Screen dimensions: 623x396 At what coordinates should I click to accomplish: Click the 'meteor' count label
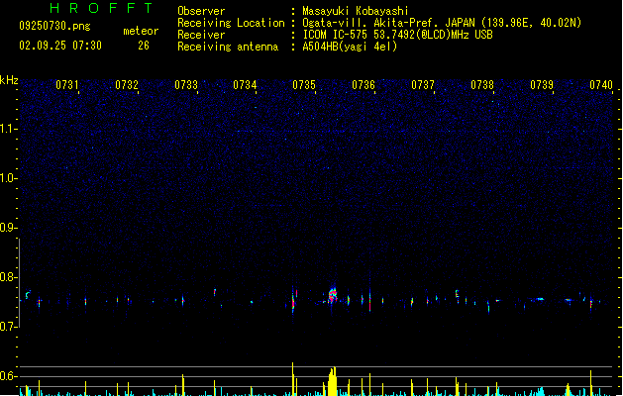tap(141, 31)
